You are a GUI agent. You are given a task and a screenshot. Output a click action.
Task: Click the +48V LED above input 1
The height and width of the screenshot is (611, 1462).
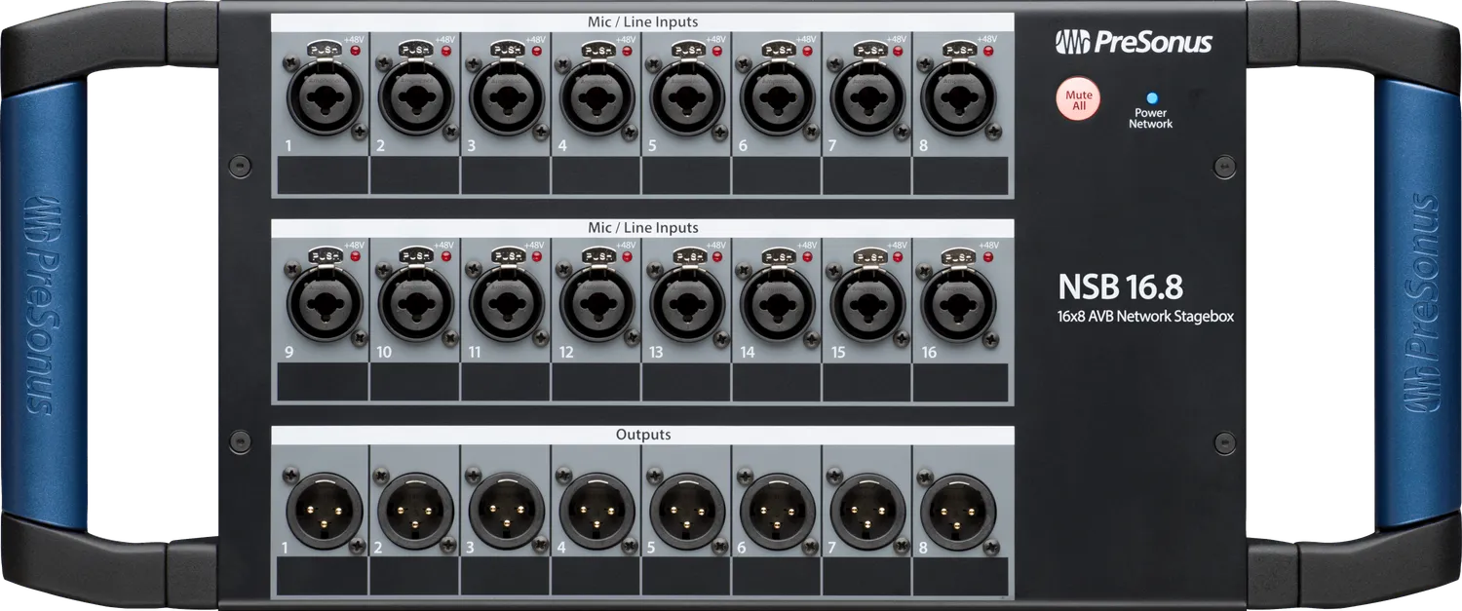click(x=357, y=50)
